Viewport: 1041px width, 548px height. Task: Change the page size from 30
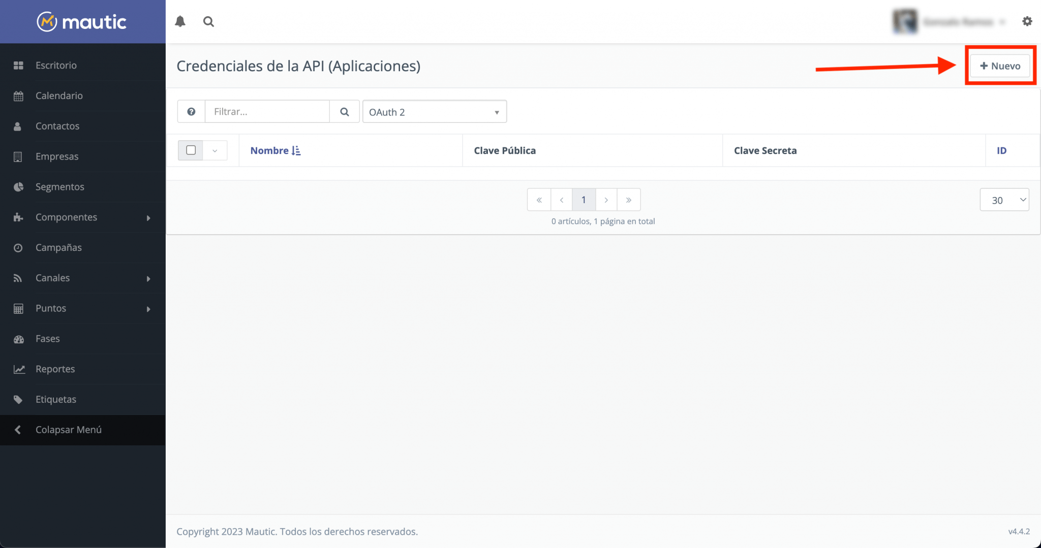click(x=1004, y=200)
